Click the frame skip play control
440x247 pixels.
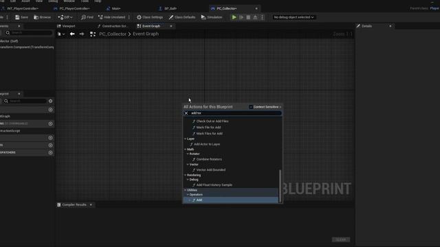click(241, 17)
